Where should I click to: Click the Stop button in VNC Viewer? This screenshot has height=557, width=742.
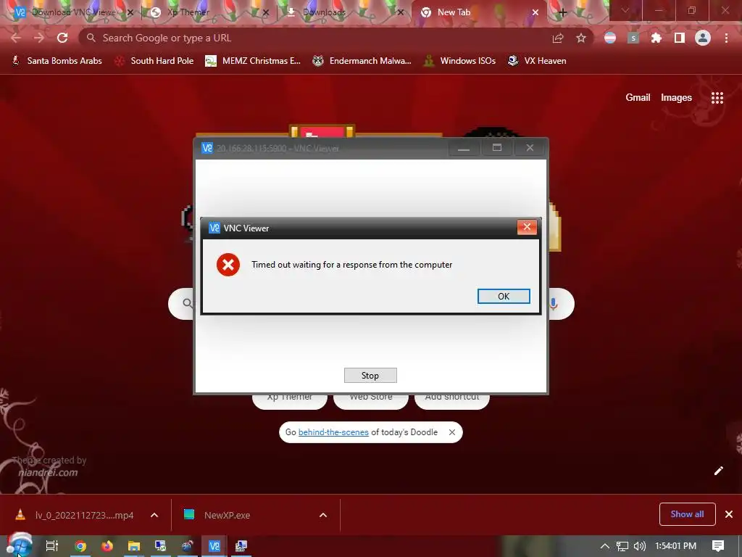[x=370, y=375]
